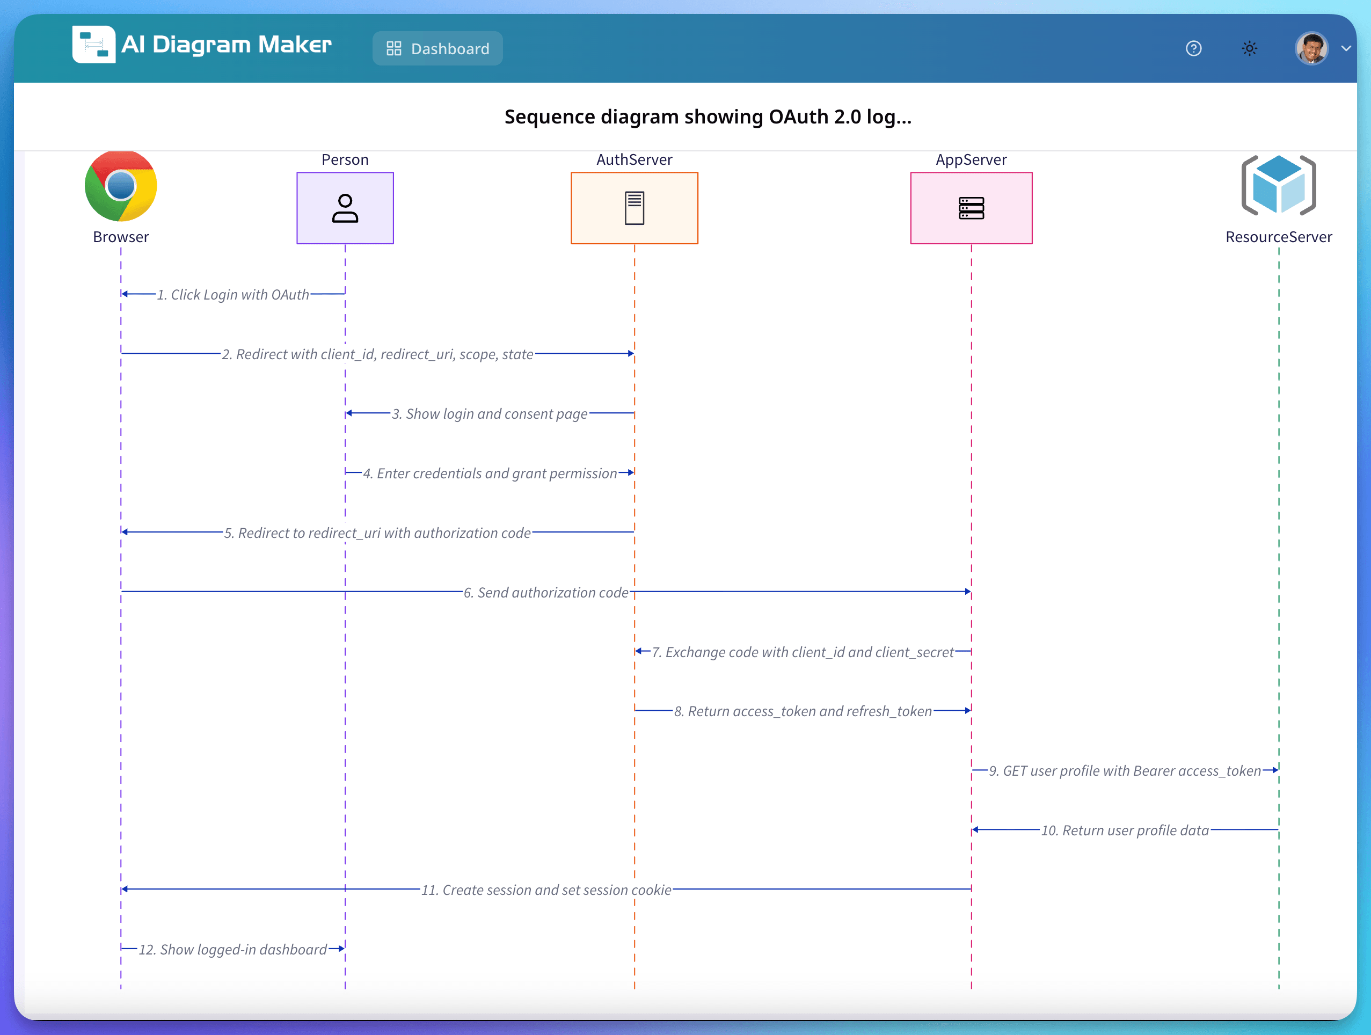Select the ResourceServer cube icon
The width and height of the screenshot is (1371, 1035).
click(1279, 186)
